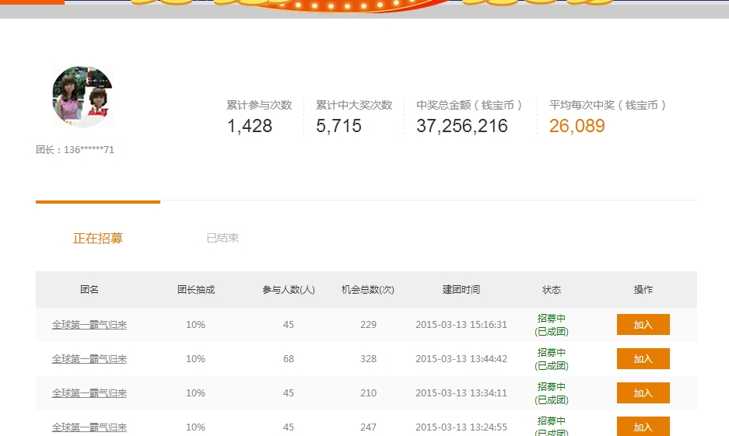Switch to the 正在招募 tab

point(98,239)
